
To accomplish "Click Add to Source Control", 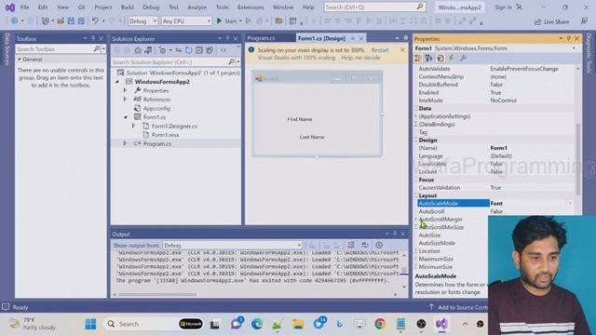I will click(458, 307).
